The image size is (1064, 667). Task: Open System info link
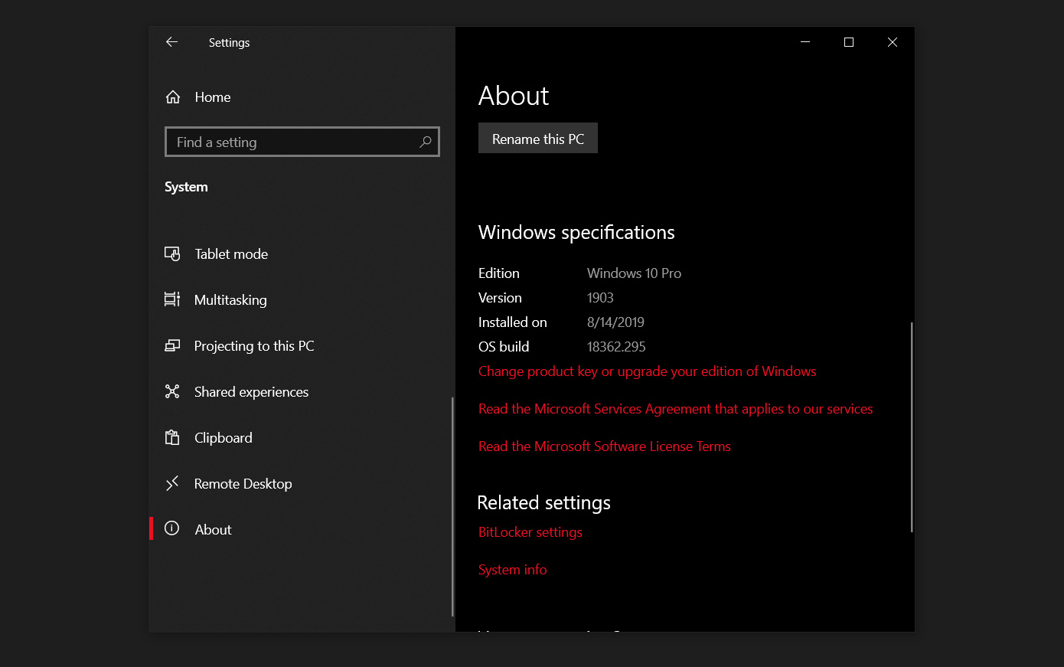[x=513, y=570]
